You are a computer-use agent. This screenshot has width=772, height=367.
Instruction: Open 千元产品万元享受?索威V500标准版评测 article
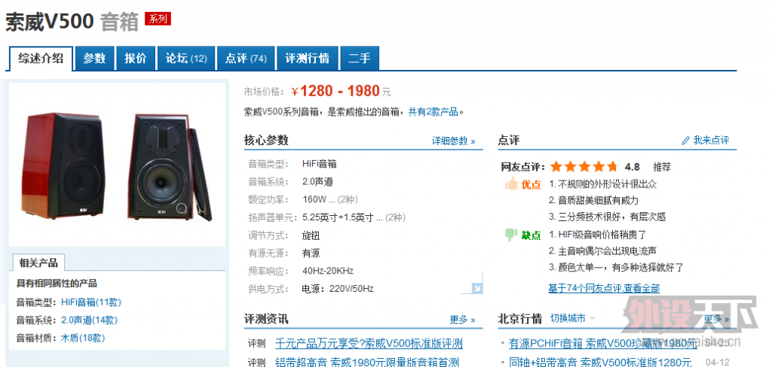pyautogui.click(x=369, y=344)
